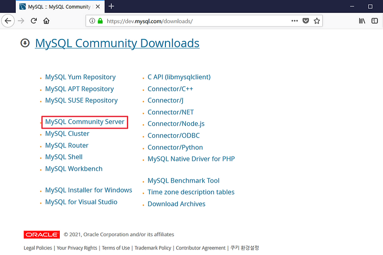Image resolution: width=383 pixels, height=255 pixels.
Task: Open MySQL Native Driver for PHP link
Action: (192, 159)
